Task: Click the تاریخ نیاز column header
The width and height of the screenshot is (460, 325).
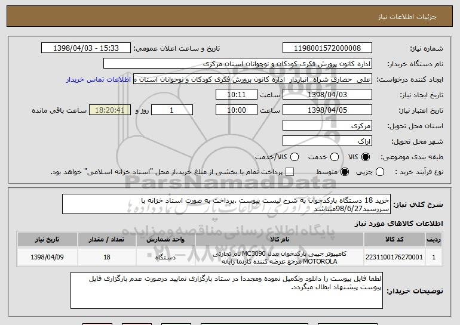Action: 47,240
